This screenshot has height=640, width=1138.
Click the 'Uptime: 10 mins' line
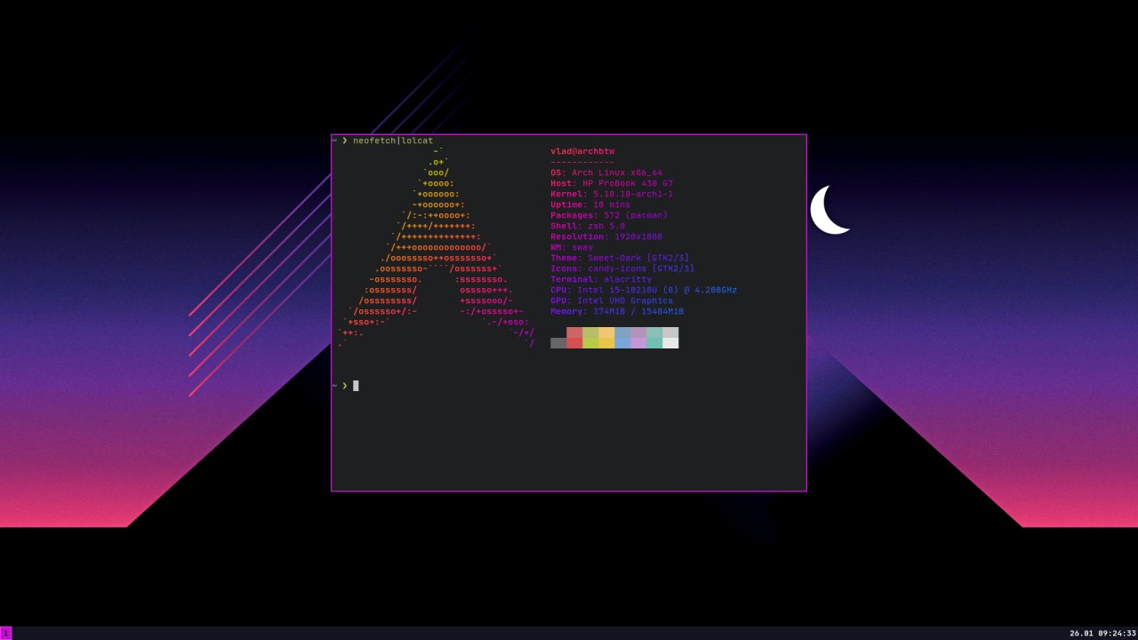pos(590,204)
